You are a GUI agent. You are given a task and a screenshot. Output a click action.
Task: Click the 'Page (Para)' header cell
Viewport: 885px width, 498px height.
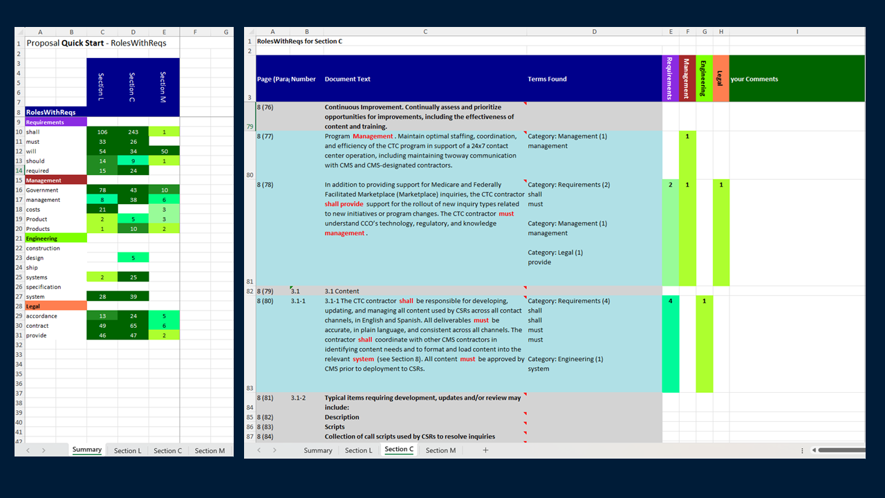tap(272, 79)
